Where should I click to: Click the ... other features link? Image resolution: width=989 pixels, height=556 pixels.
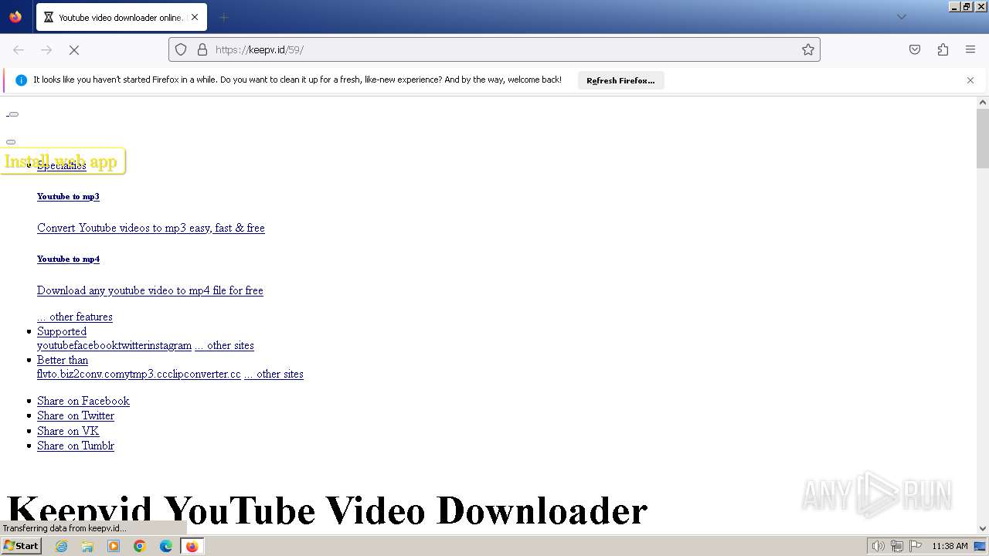click(x=75, y=317)
